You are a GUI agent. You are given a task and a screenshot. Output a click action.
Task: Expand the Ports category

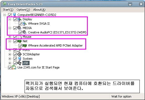tap(10, 50)
